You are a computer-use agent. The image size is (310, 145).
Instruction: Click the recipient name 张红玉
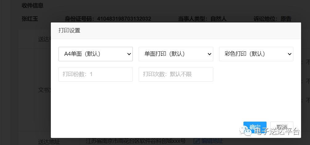30,19
